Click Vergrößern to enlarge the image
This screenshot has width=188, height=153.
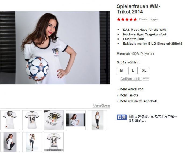tap(102, 106)
